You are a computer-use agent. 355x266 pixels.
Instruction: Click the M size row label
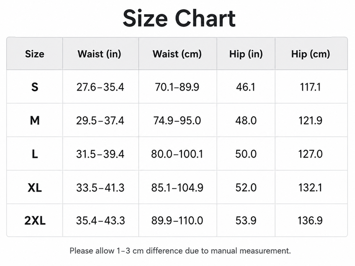pos(35,120)
